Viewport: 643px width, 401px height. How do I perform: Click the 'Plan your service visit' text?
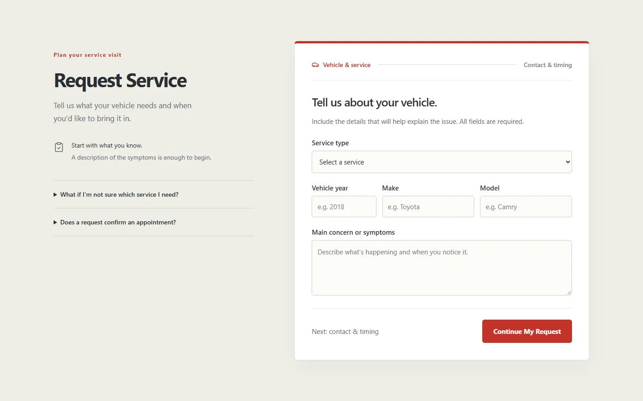point(88,55)
